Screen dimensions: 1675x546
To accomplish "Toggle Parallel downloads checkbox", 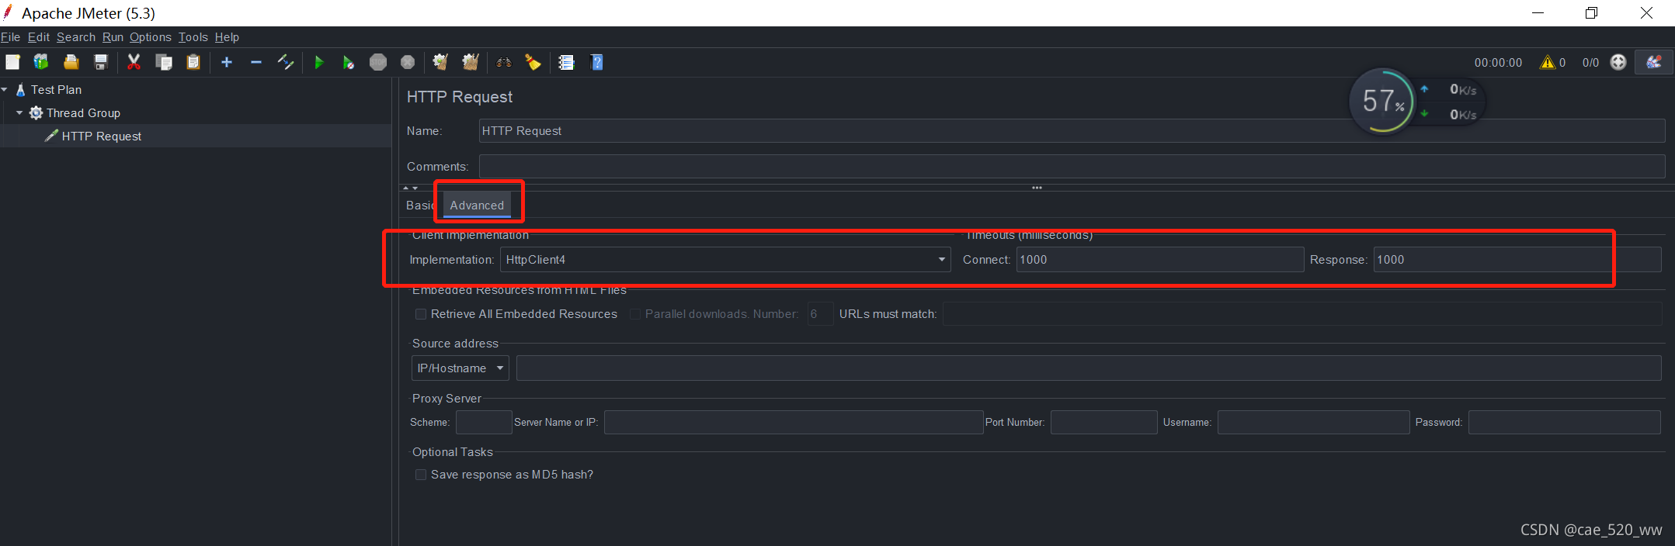I will click(635, 314).
